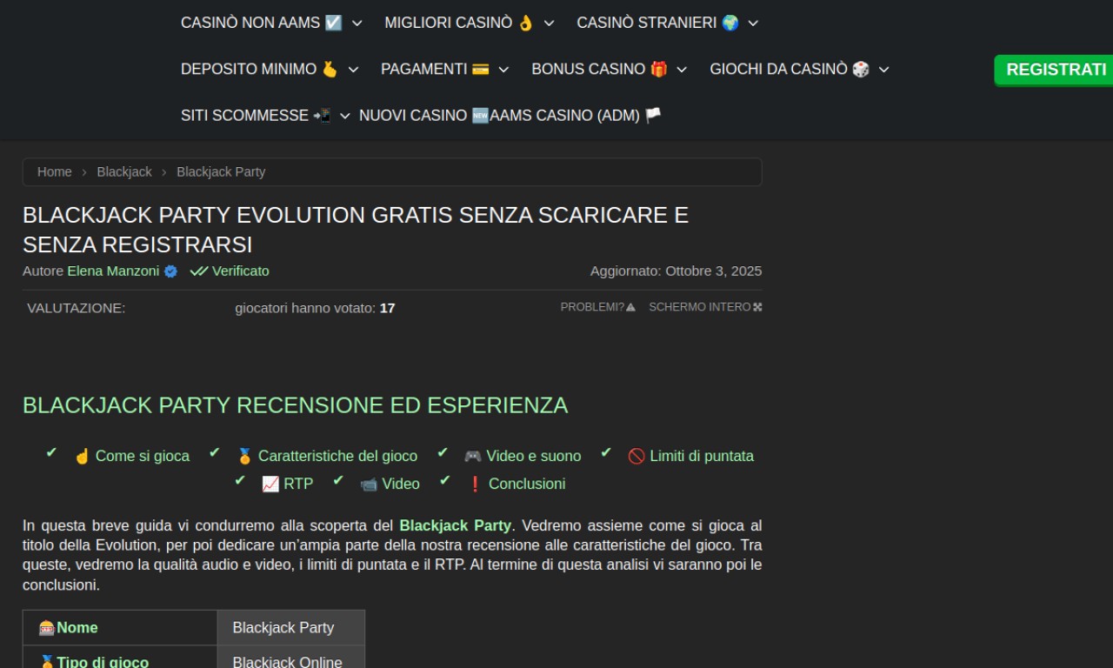Click the gamepad icon before Video e suono

coord(472,456)
